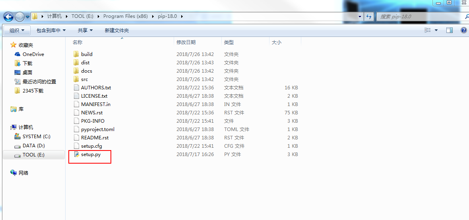Open the 组织 menu
Screen dimensions: 469x220
click(17, 30)
